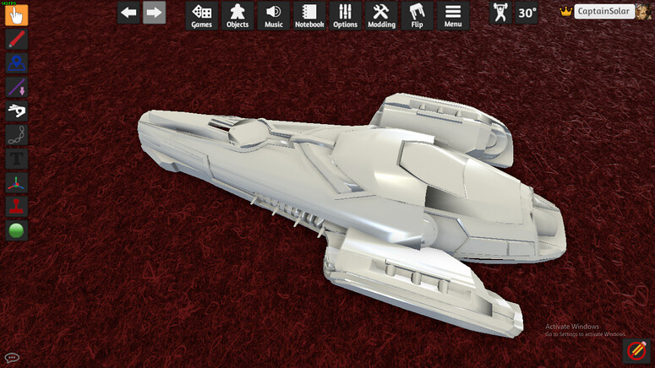Expand the Options menu

tap(345, 16)
